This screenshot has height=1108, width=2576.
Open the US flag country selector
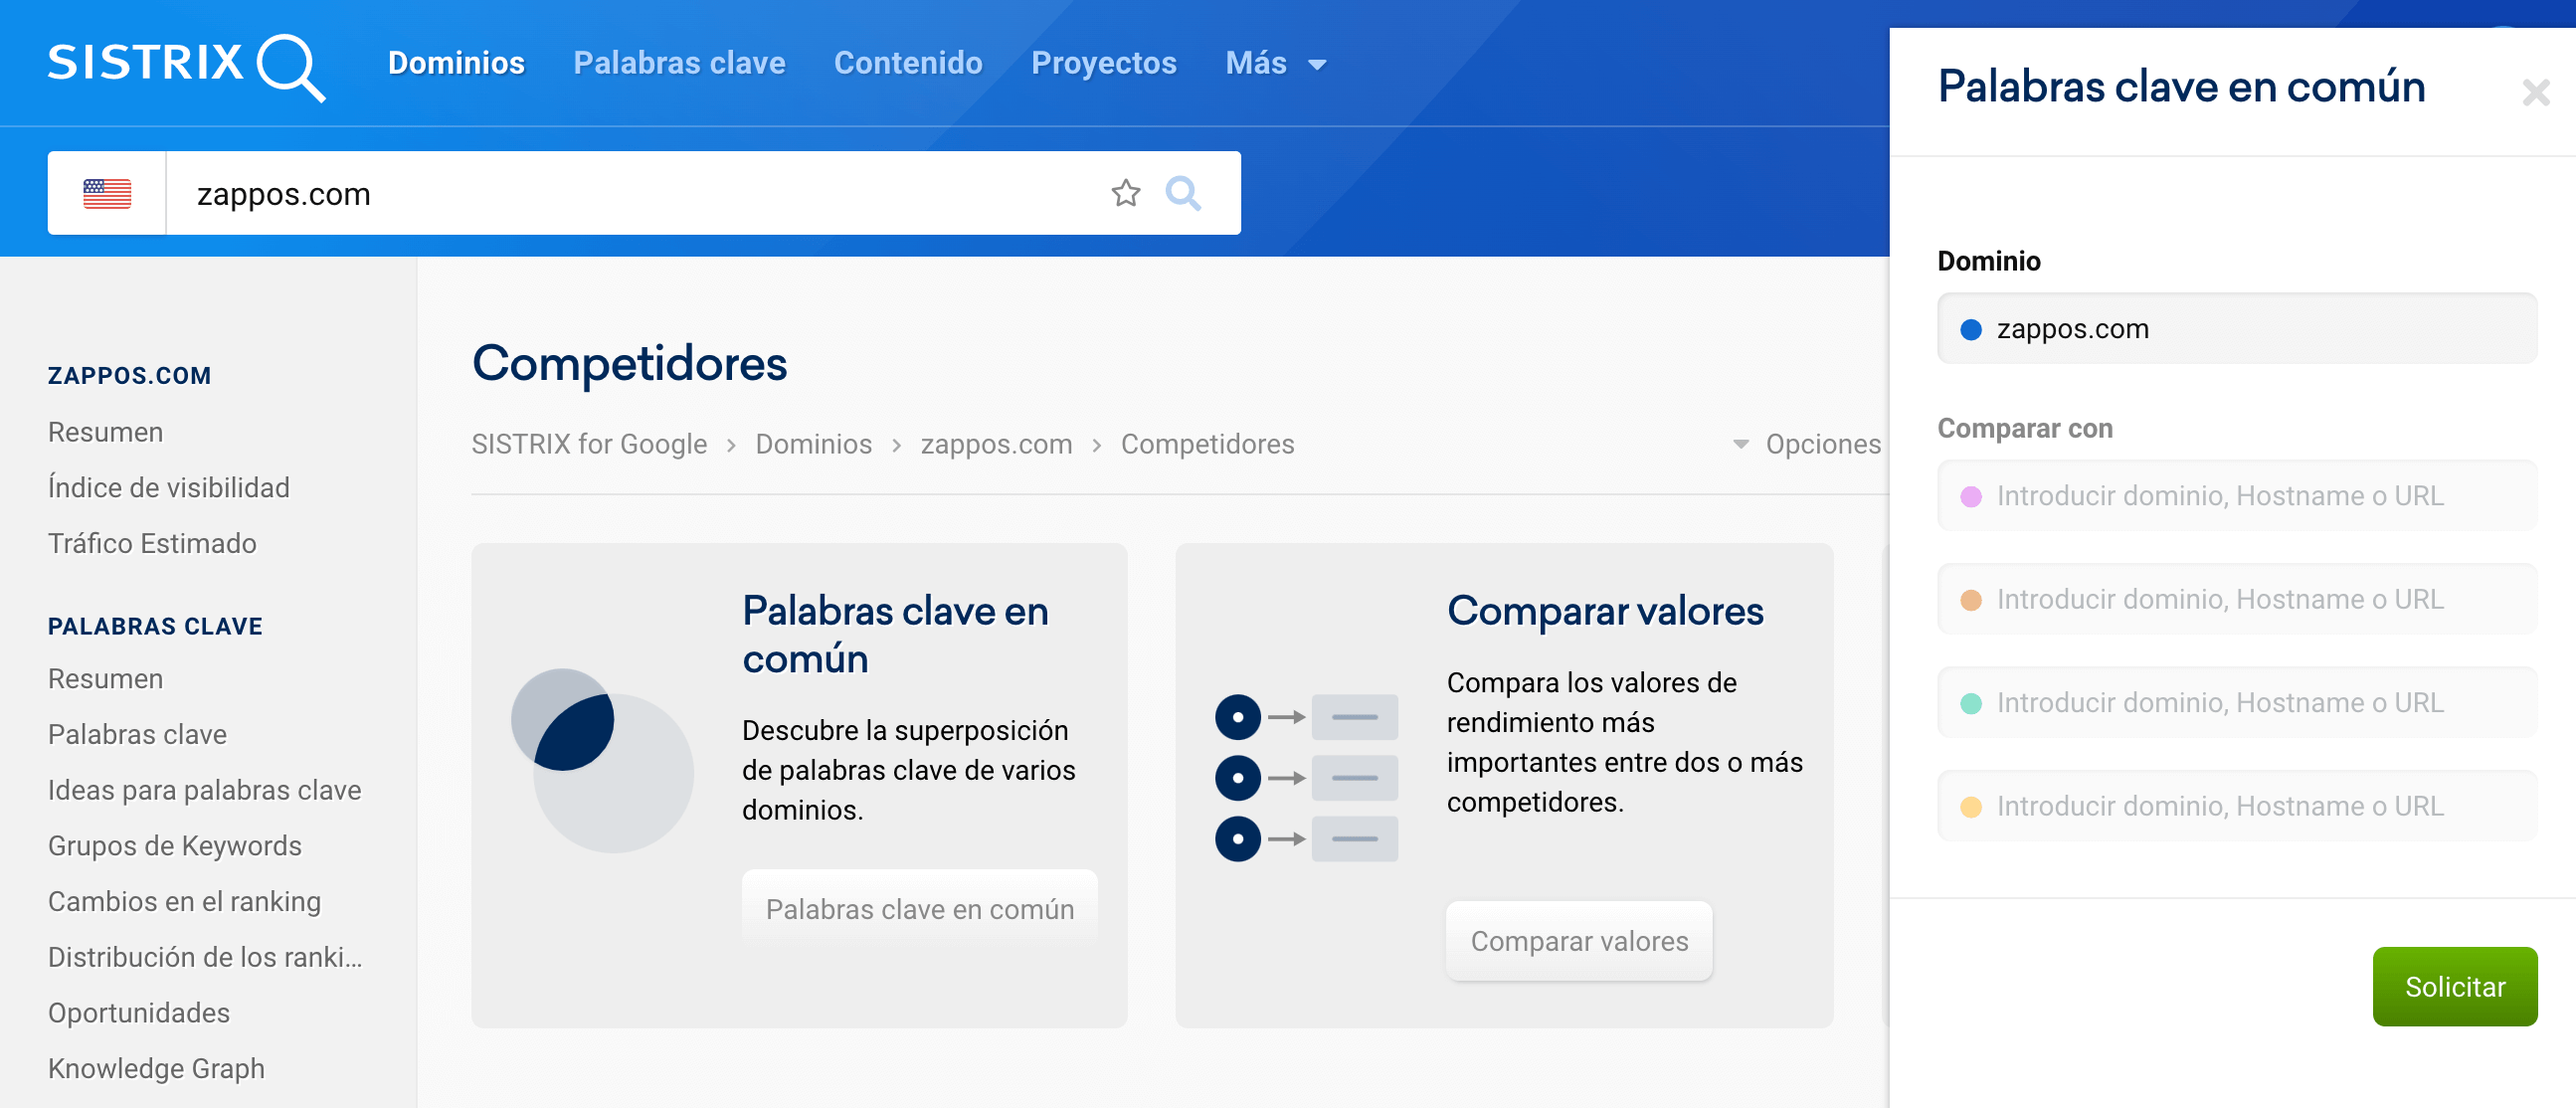click(x=107, y=193)
